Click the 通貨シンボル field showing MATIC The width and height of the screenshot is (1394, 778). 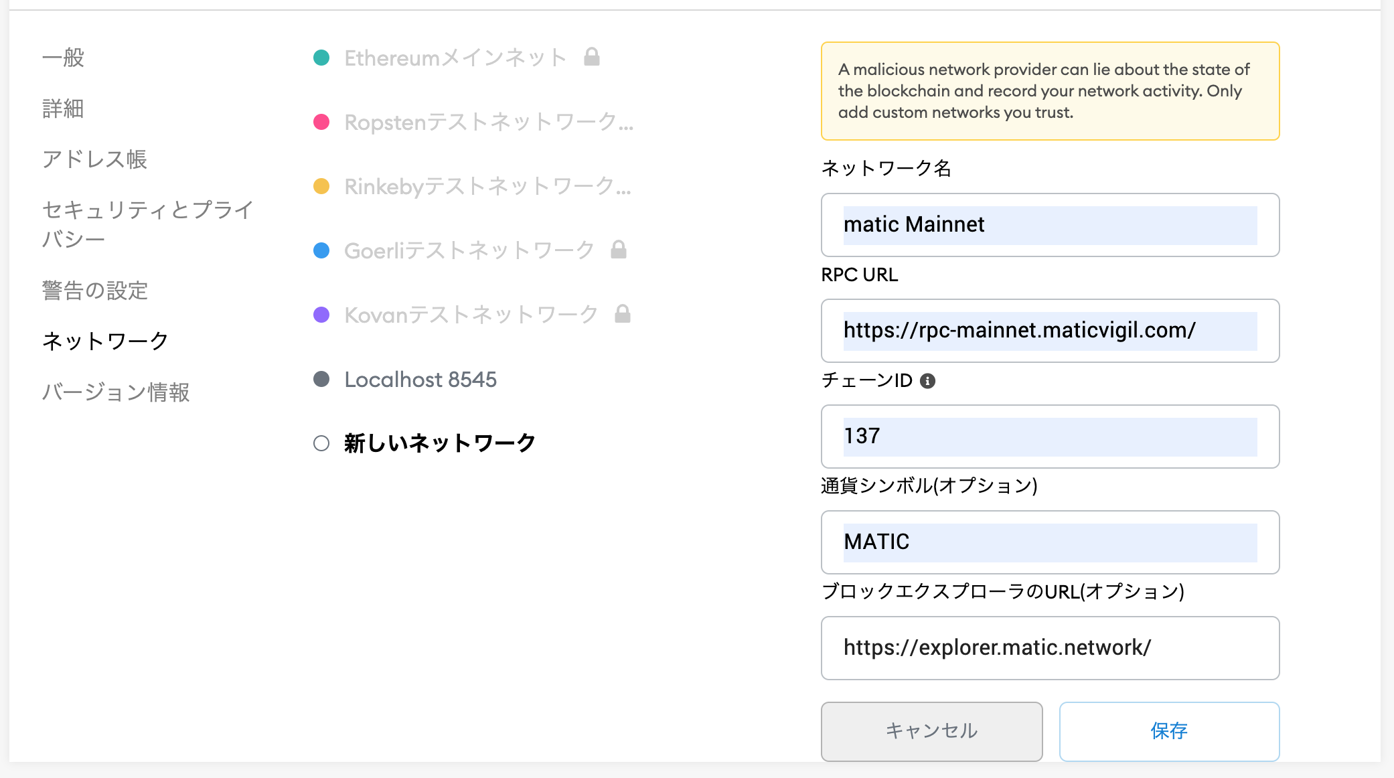1050,542
